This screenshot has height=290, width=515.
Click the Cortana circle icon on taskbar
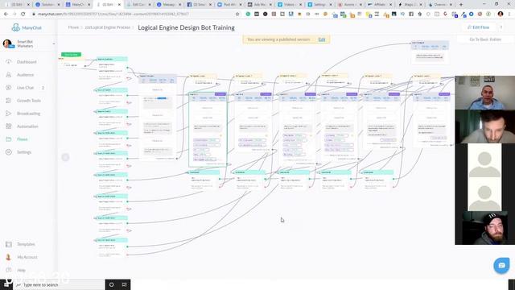coord(111,284)
